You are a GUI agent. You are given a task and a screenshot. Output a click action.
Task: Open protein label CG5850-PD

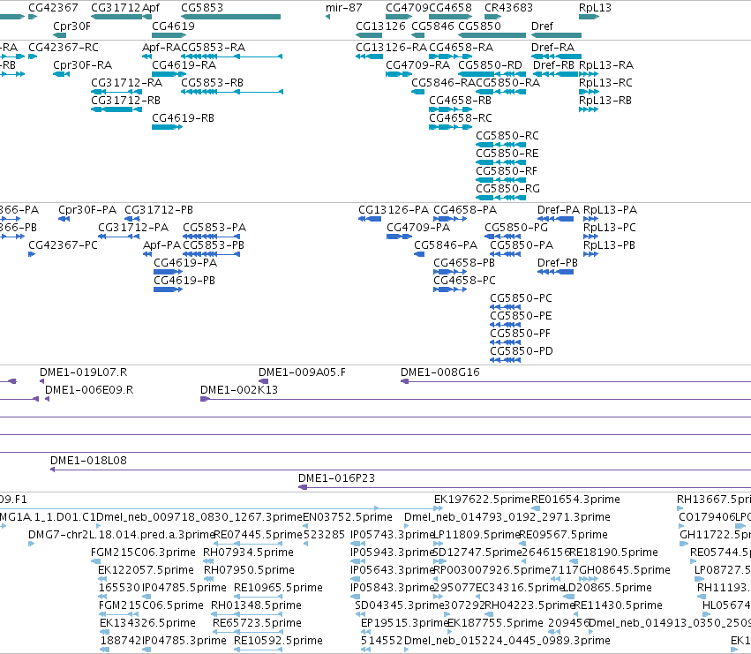click(522, 351)
